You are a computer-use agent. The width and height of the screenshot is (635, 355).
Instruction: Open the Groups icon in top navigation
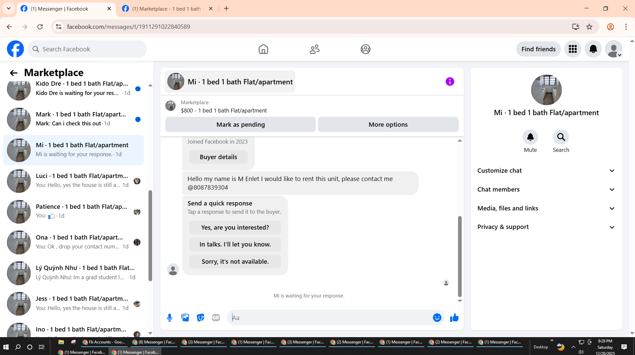pos(365,49)
